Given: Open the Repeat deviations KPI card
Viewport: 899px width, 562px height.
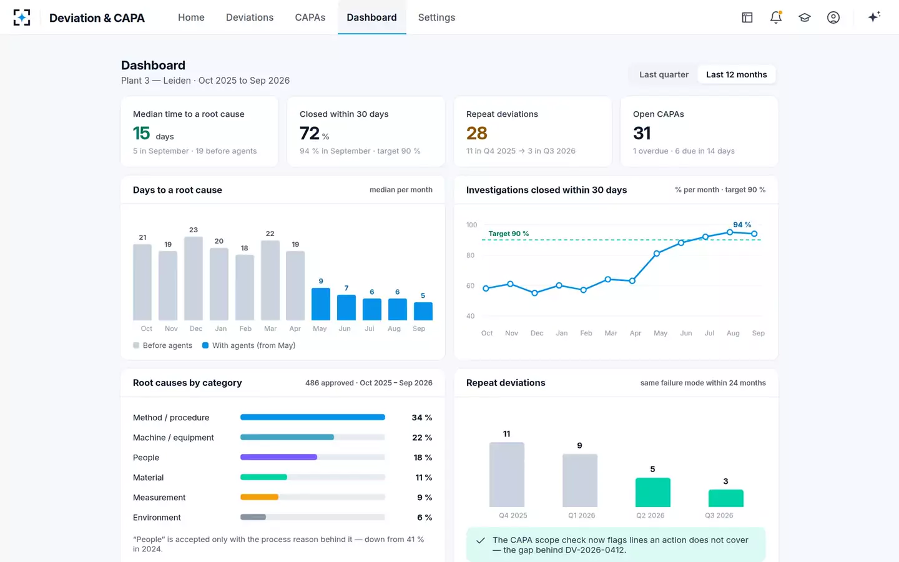Looking at the screenshot, I should [533, 132].
